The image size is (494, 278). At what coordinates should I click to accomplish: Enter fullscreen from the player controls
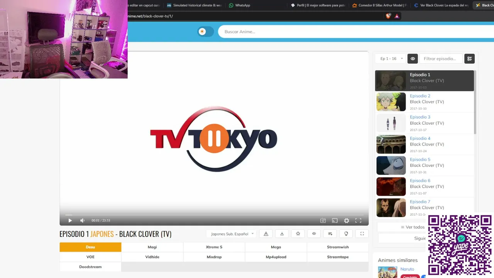(x=358, y=220)
